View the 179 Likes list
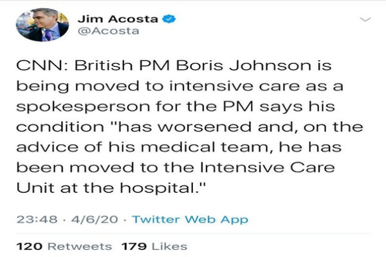Viewport: 386px width, 257px height. (154, 247)
